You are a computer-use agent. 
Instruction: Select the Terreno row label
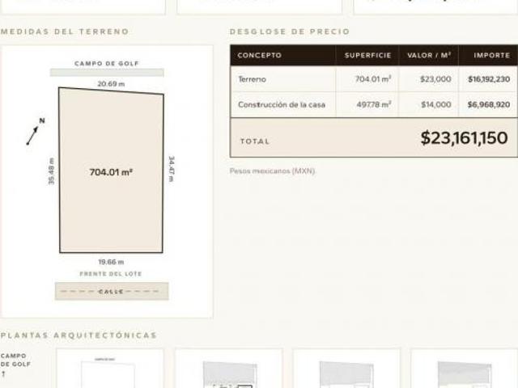pyautogui.click(x=252, y=79)
